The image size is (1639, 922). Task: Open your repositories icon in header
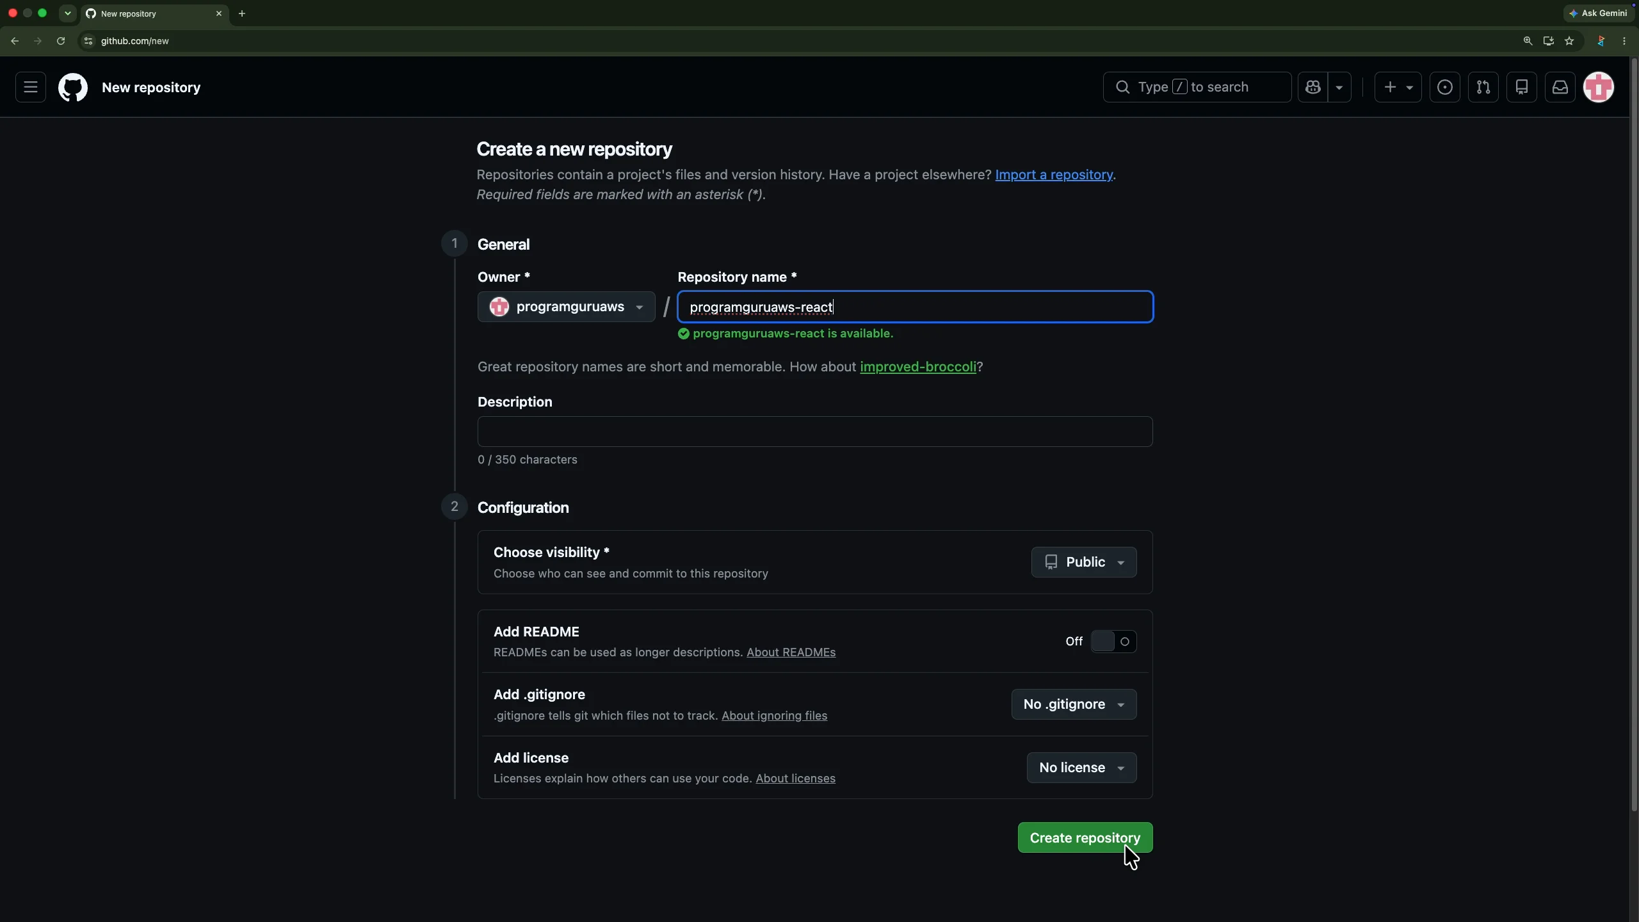pyautogui.click(x=1522, y=87)
